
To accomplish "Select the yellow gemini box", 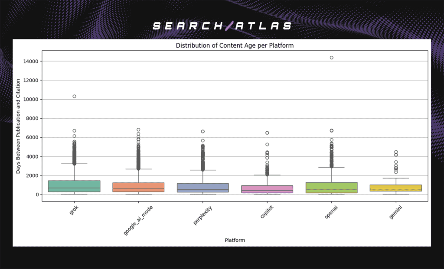I will (x=395, y=188).
